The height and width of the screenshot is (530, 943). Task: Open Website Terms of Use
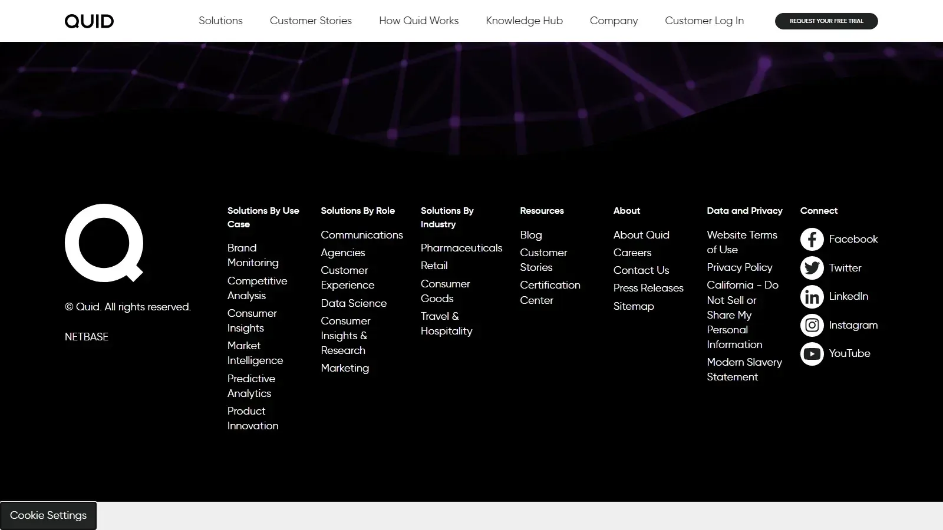[742, 242]
